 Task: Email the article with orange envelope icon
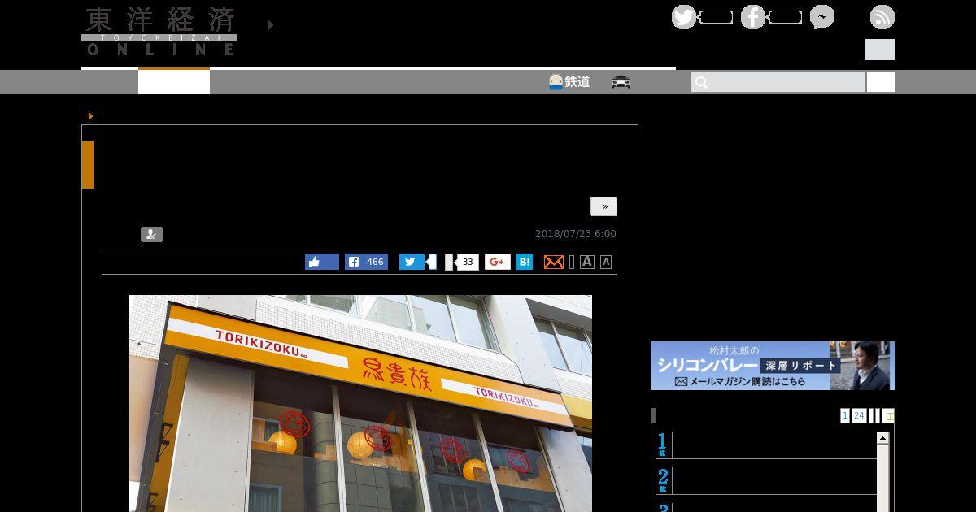tap(553, 262)
